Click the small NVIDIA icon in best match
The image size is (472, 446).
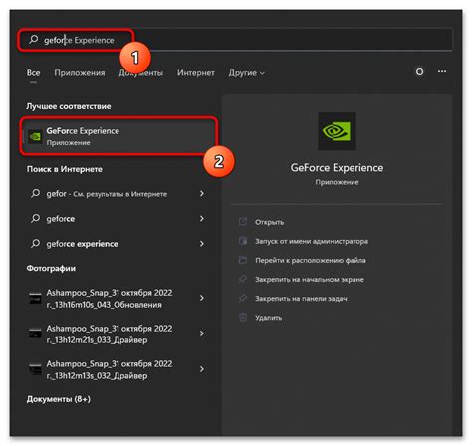pyautogui.click(x=35, y=136)
